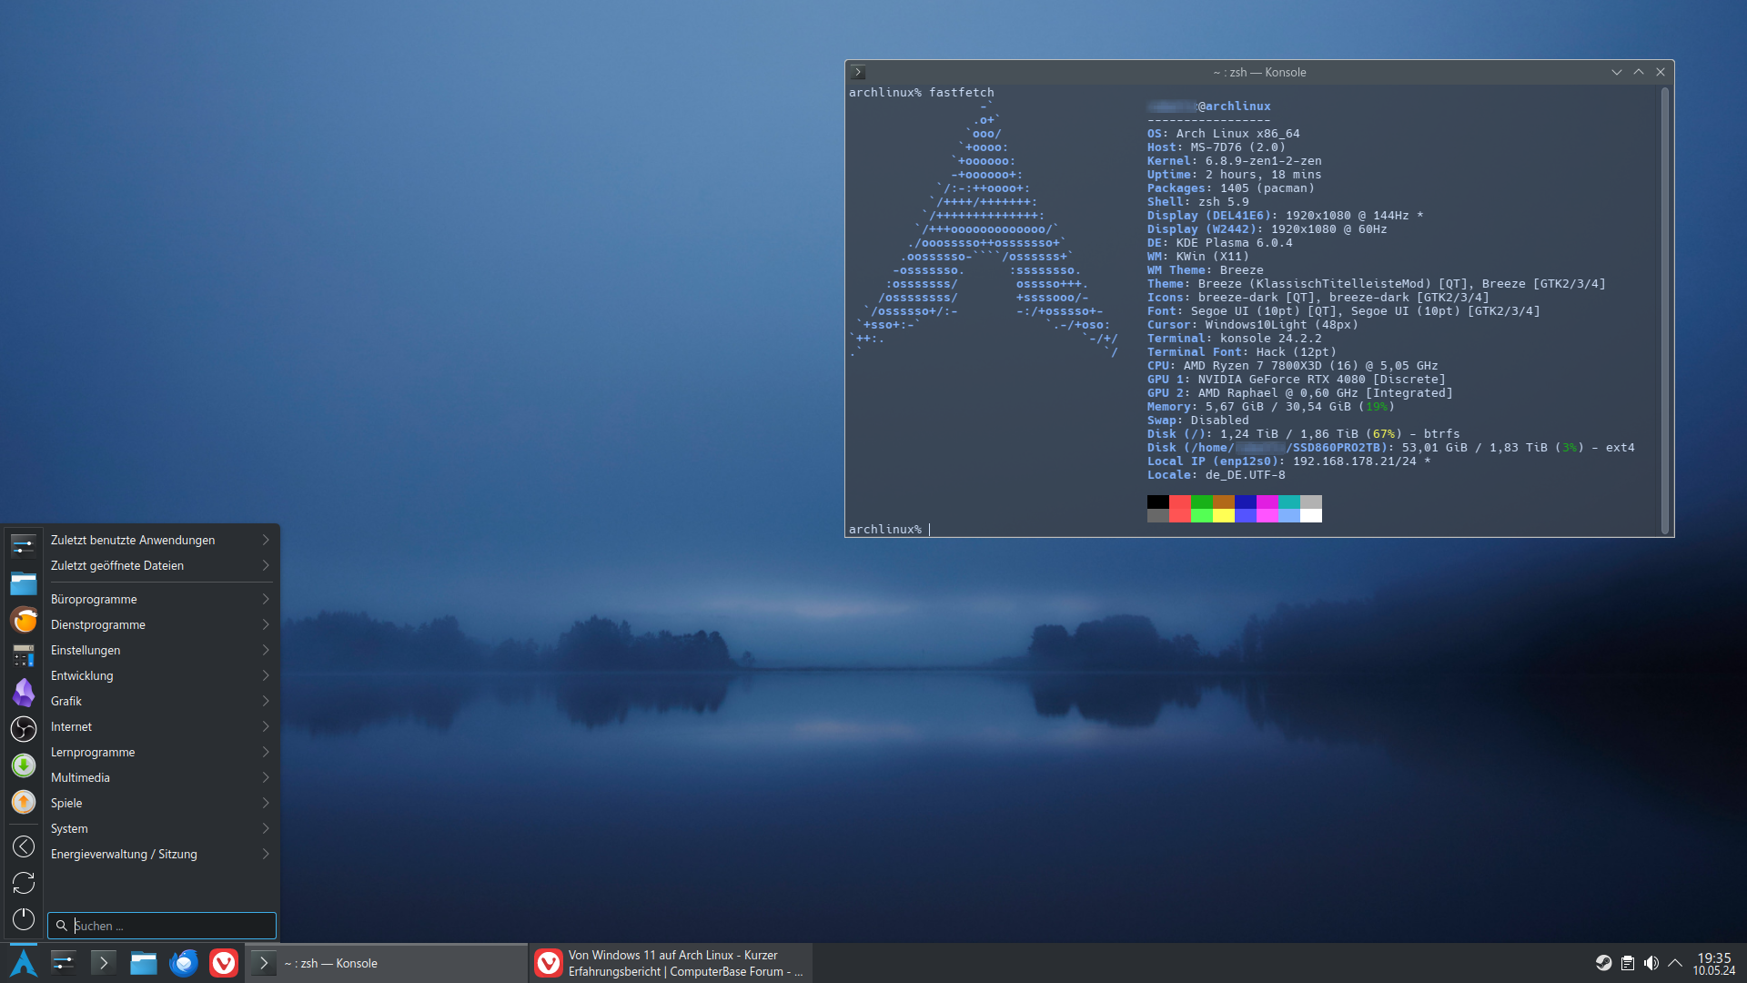Viewport: 1747px width, 983px height.
Task: Expand Zuletzt benutzte Anwendungen submenu arrow
Action: [266, 540]
